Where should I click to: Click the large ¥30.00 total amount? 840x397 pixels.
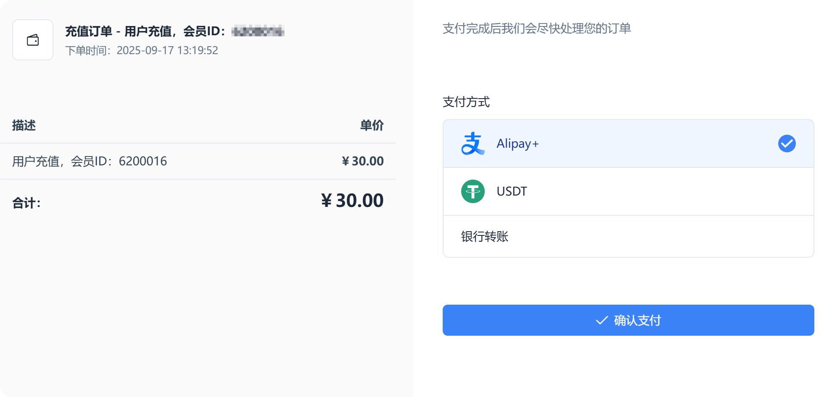352,201
